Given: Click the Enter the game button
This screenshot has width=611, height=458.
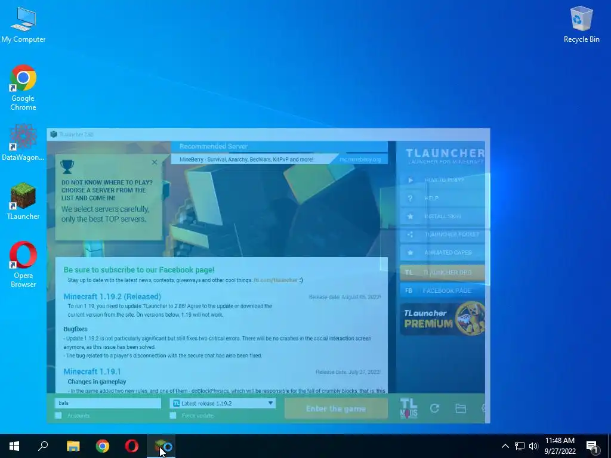Looking at the screenshot, I should [x=336, y=409].
